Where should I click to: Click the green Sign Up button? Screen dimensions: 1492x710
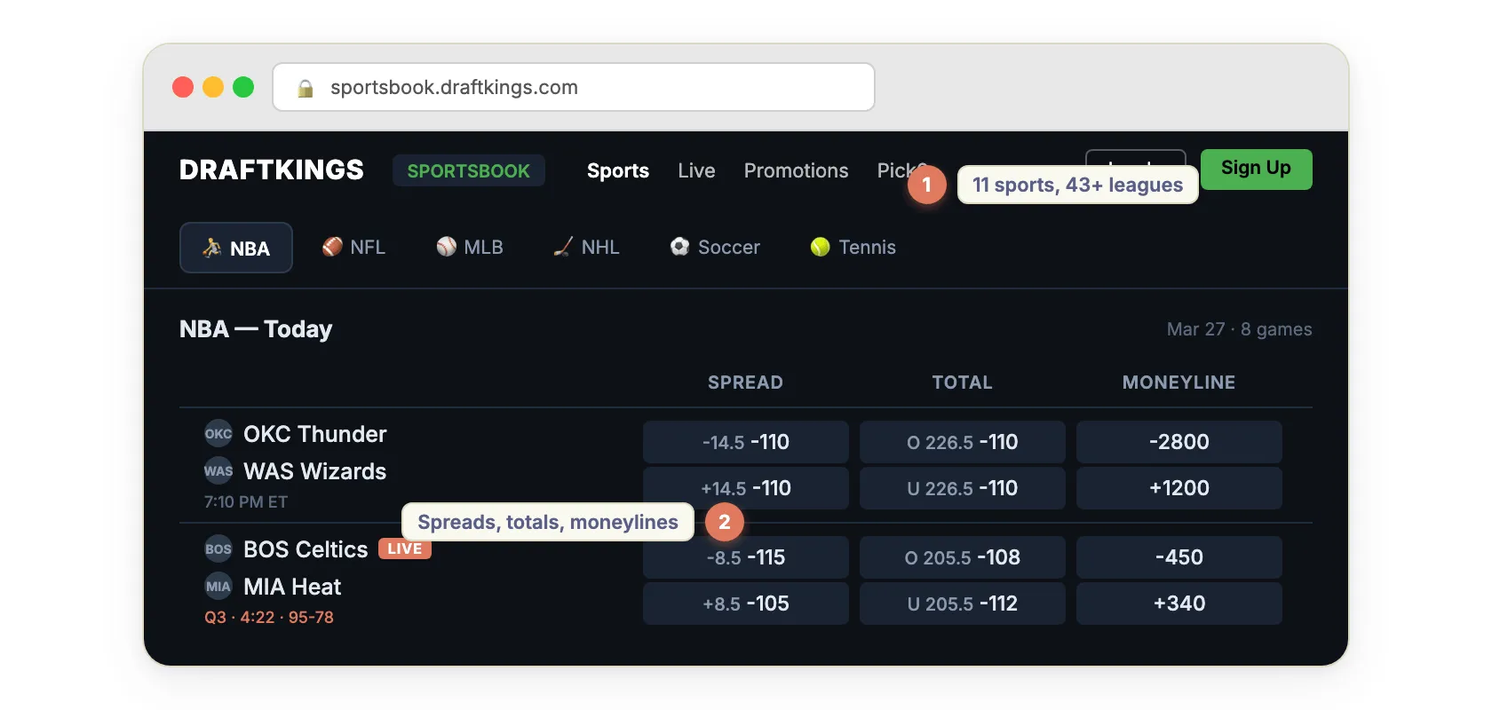[x=1257, y=169]
